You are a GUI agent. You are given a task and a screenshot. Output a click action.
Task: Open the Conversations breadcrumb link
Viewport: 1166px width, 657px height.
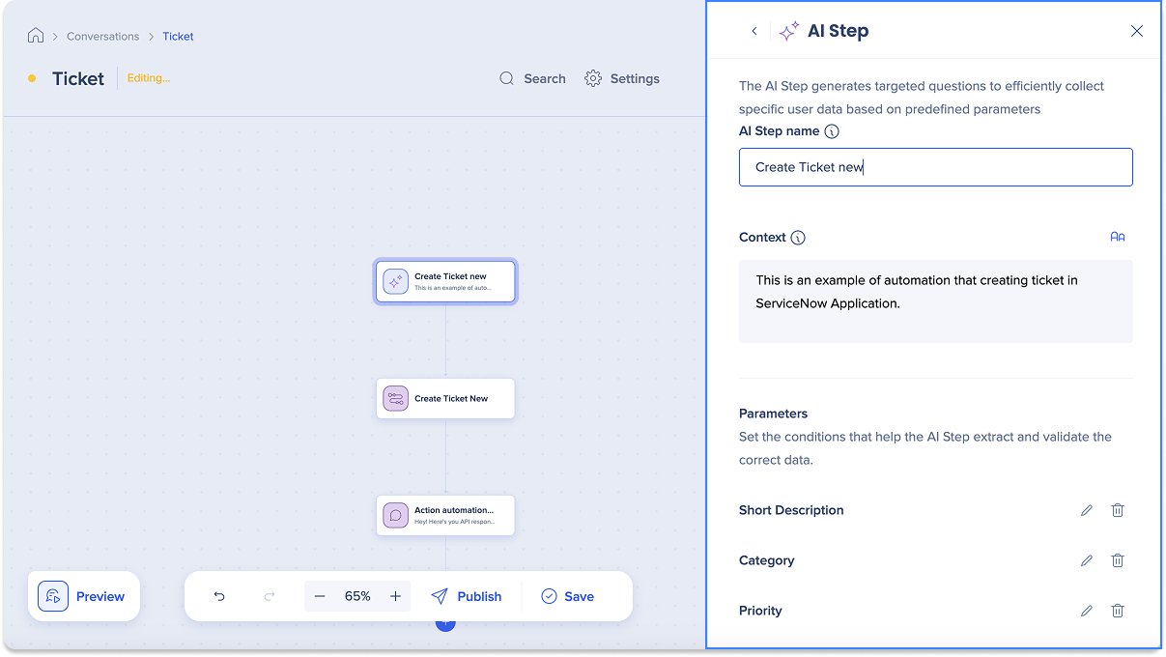(x=103, y=37)
